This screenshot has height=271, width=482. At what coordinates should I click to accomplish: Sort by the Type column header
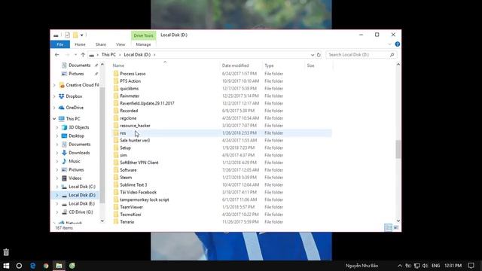tap(269, 65)
